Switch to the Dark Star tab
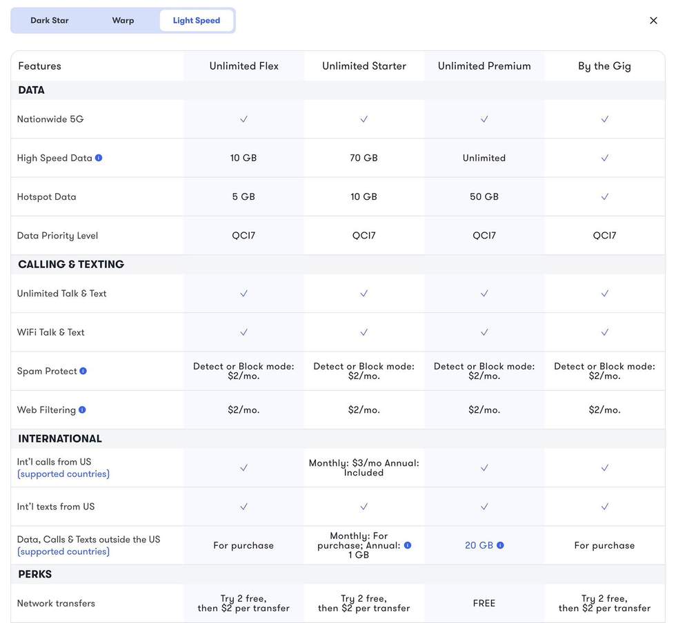The height and width of the screenshot is (623, 676). coord(50,21)
